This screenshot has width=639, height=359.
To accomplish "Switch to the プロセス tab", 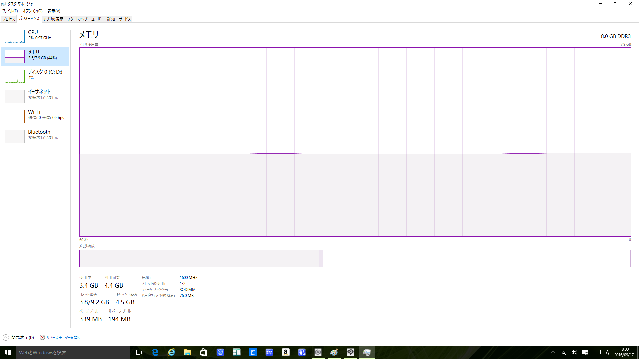I will [x=9, y=19].
